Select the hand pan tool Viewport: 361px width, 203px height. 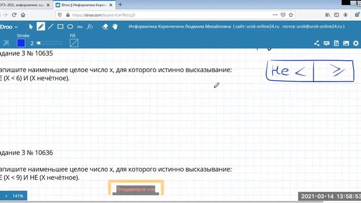(115, 27)
